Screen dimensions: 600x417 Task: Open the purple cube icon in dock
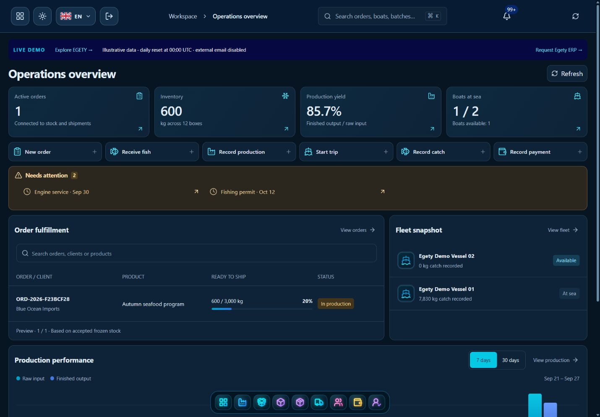click(281, 402)
